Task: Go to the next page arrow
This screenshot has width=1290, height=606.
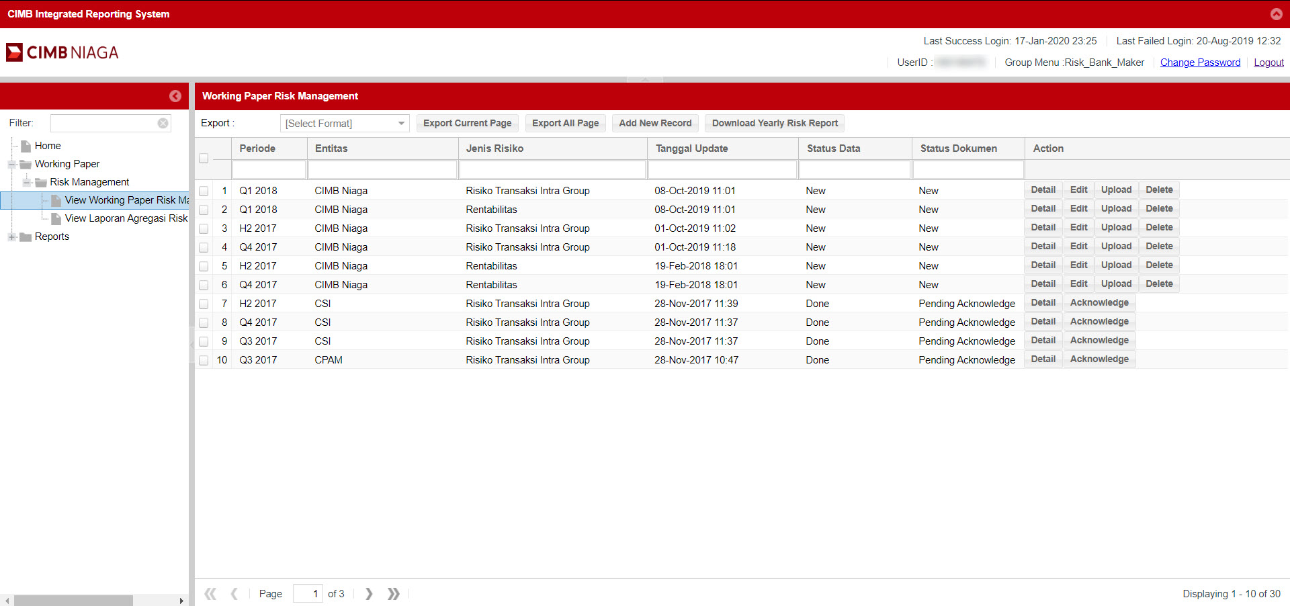Action: tap(369, 594)
